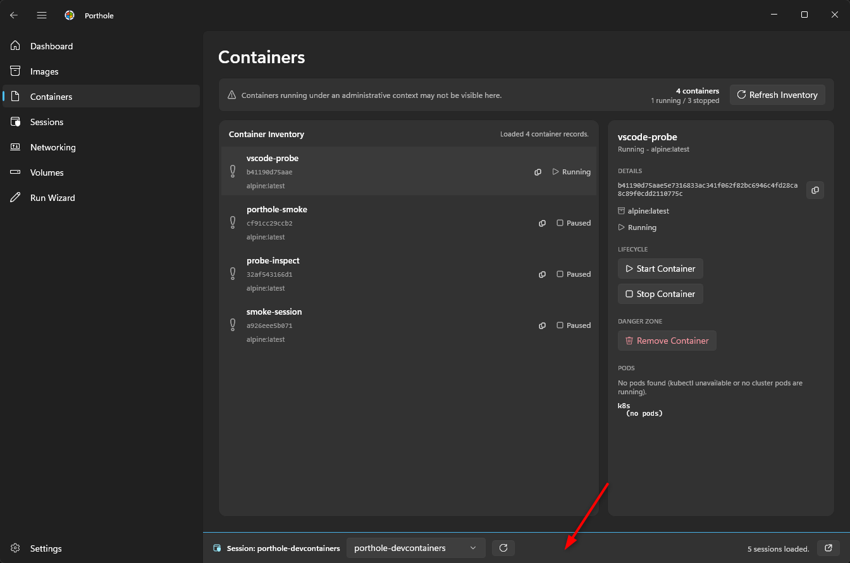
Task: Open the Sessions page
Action: [x=101, y=122]
